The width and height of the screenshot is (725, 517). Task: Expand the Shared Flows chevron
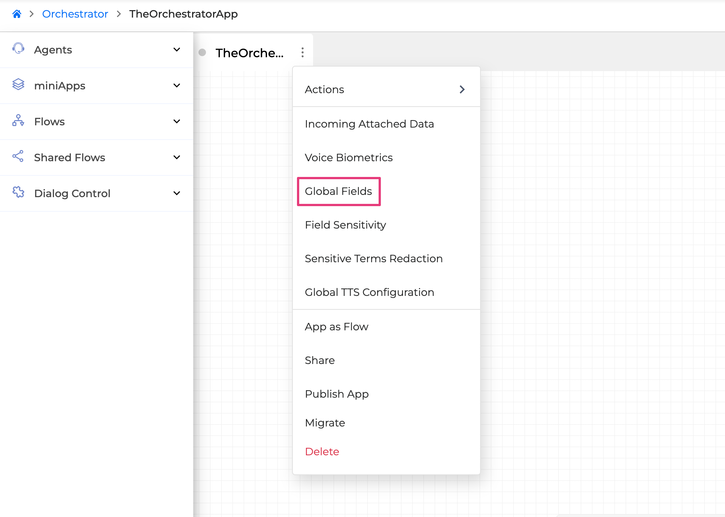coord(177,157)
